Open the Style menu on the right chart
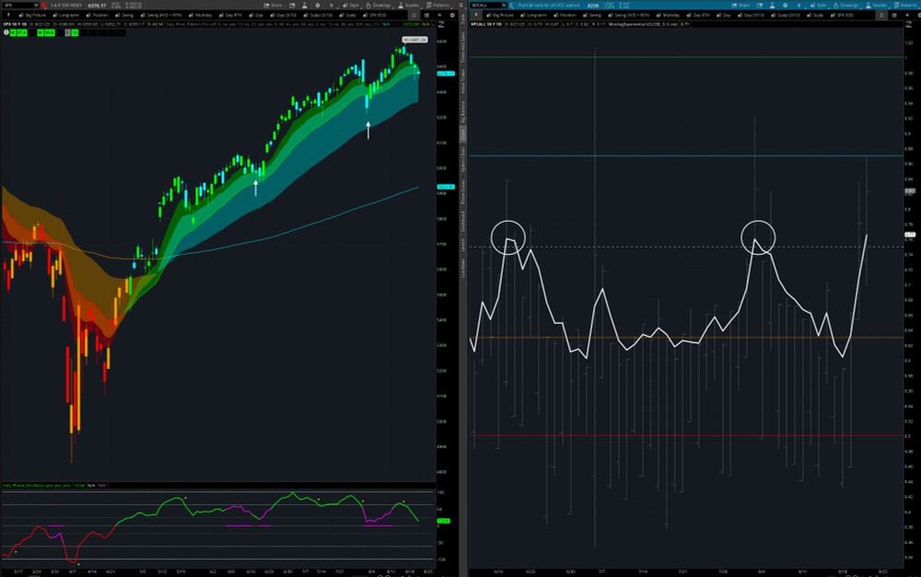Screen dimensions: 921x577 (x=818, y=6)
